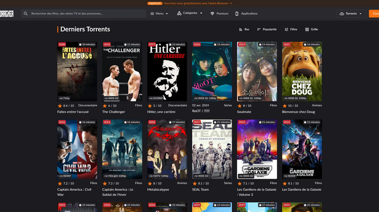Click the GRATUIT badge in the banner
The width and height of the screenshot is (379, 212).
[155, 3]
